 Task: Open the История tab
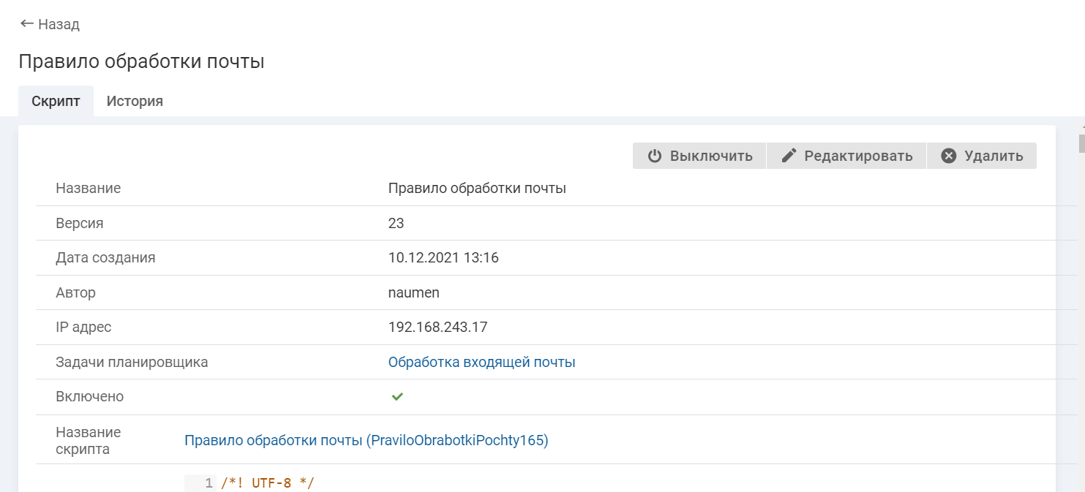(x=135, y=101)
